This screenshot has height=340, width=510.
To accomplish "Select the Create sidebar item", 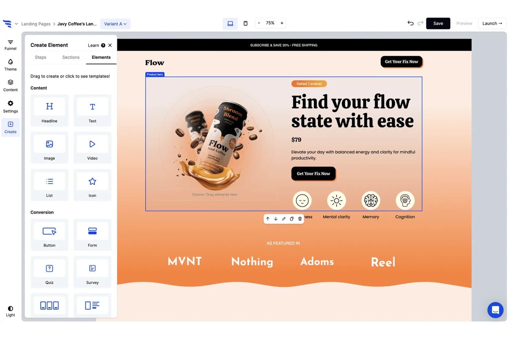I will tap(10, 127).
